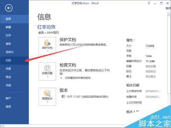The height and width of the screenshot is (128, 171).
Task: Open Word 选项
Action: pos(14,107)
